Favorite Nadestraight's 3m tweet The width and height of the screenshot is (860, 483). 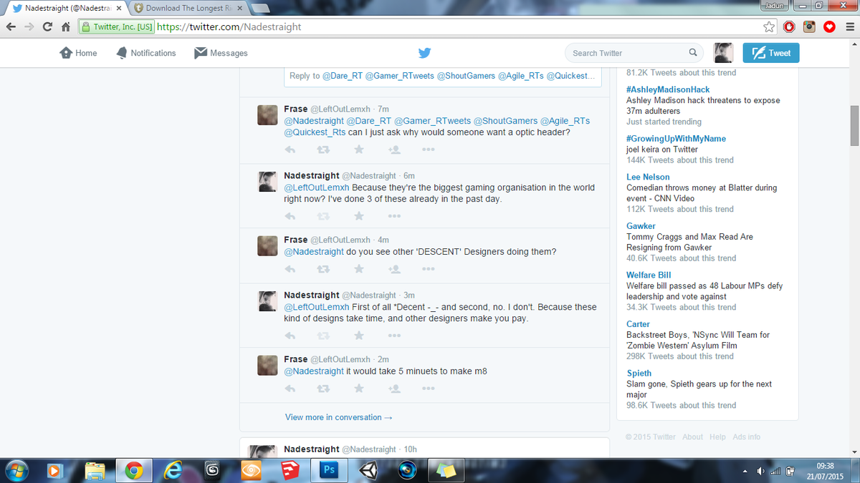pos(359,336)
